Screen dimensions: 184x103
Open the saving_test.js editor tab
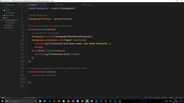[x=88, y=5]
